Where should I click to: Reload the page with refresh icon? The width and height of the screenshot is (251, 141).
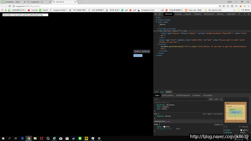pos(10,6)
